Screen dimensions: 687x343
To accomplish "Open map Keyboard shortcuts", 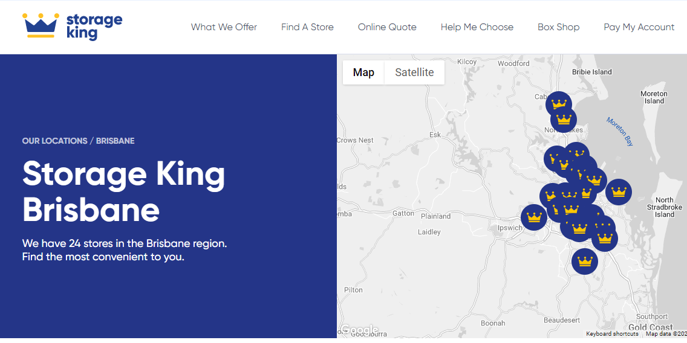I will (612, 334).
